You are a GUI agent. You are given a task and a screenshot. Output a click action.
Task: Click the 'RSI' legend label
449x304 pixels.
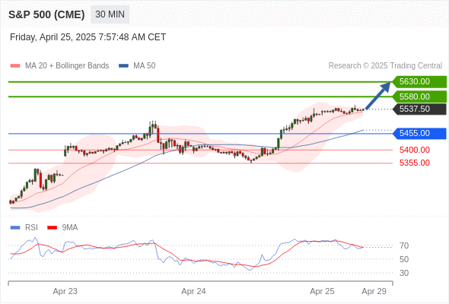click(x=31, y=228)
